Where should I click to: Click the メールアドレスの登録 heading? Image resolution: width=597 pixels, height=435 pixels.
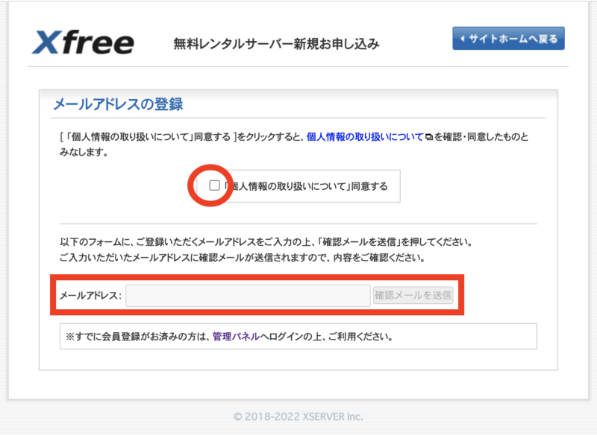[119, 104]
